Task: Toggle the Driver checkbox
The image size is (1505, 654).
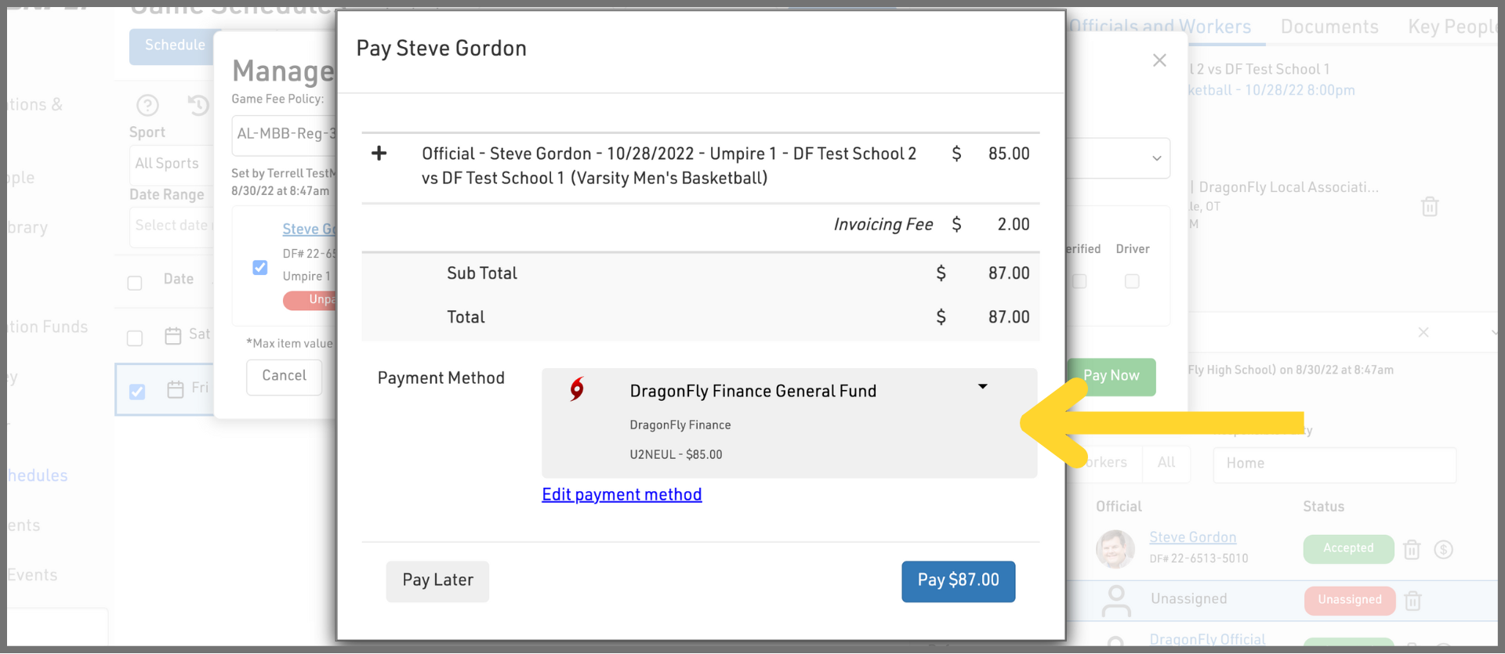Action: [x=1132, y=281]
